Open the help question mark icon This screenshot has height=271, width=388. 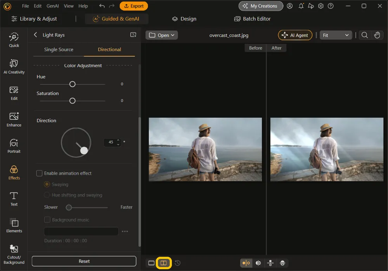331,6
